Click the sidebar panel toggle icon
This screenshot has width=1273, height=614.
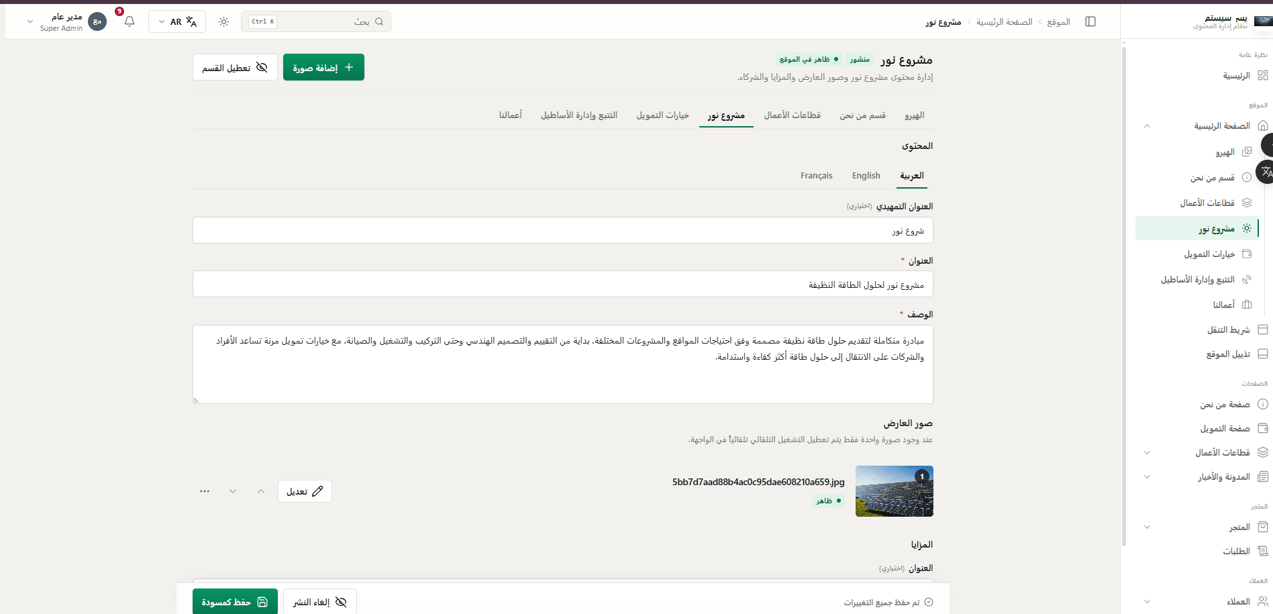(1090, 21)
